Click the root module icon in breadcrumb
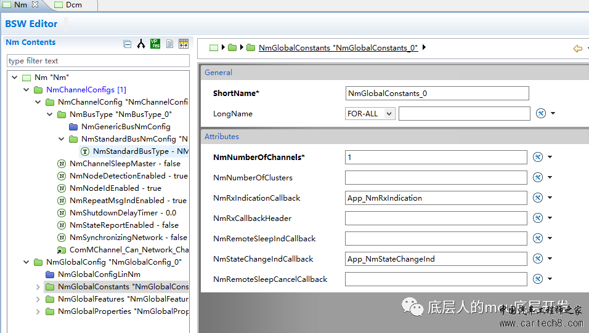The height and width of the screenshot is (333, 589). [x=214, y=47]
